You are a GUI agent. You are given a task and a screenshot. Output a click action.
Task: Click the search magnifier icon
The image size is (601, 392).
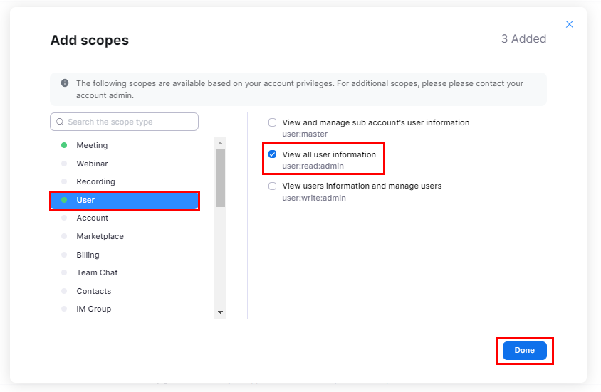60,122
